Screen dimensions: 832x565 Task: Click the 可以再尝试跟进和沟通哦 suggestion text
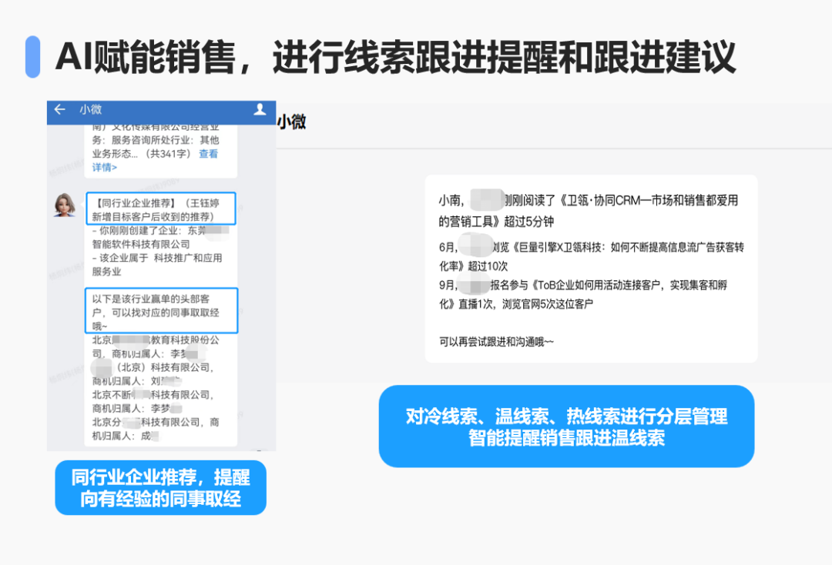pos(496,341)
